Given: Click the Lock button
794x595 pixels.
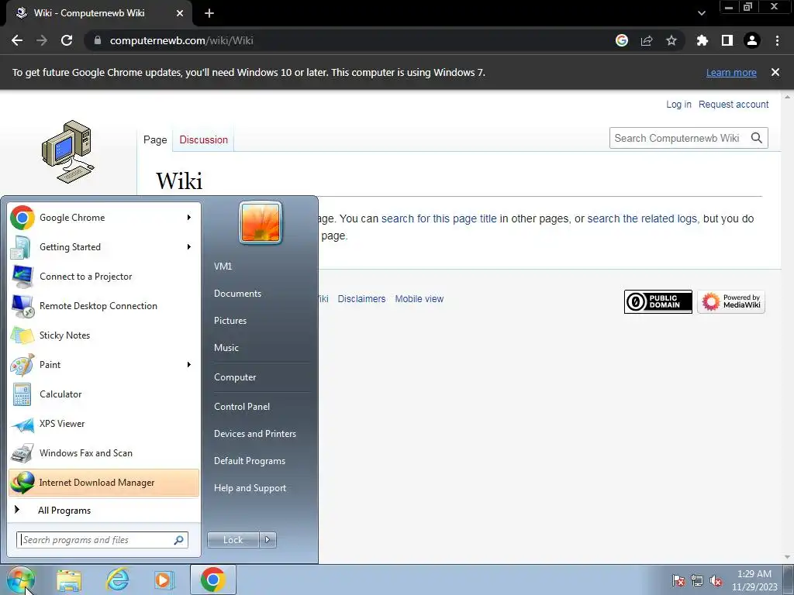Looking at the screenshot, I should tap(233, 540).
